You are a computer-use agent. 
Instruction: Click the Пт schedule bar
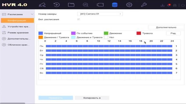click(x=109, y=64)
